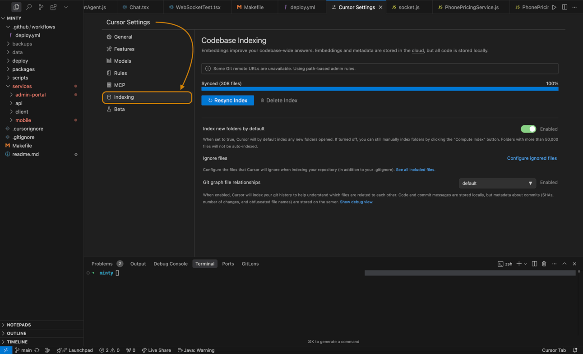
Task: Open the Search view magnifier icon
Action: click(29, 7)
